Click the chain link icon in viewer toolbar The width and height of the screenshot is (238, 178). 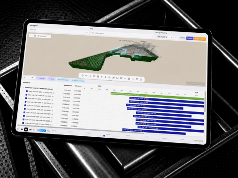[114, 78]
